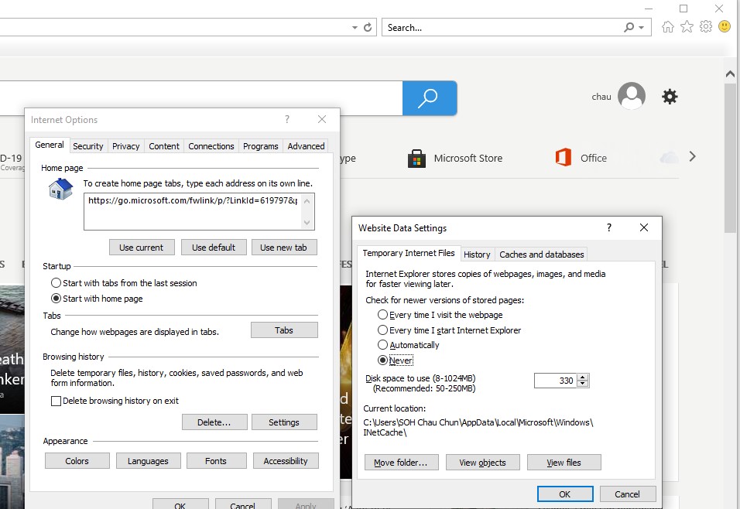740x509 pixels.
Task: Tick Delete browsing history on exit
Action: click(x=57, y=401)
